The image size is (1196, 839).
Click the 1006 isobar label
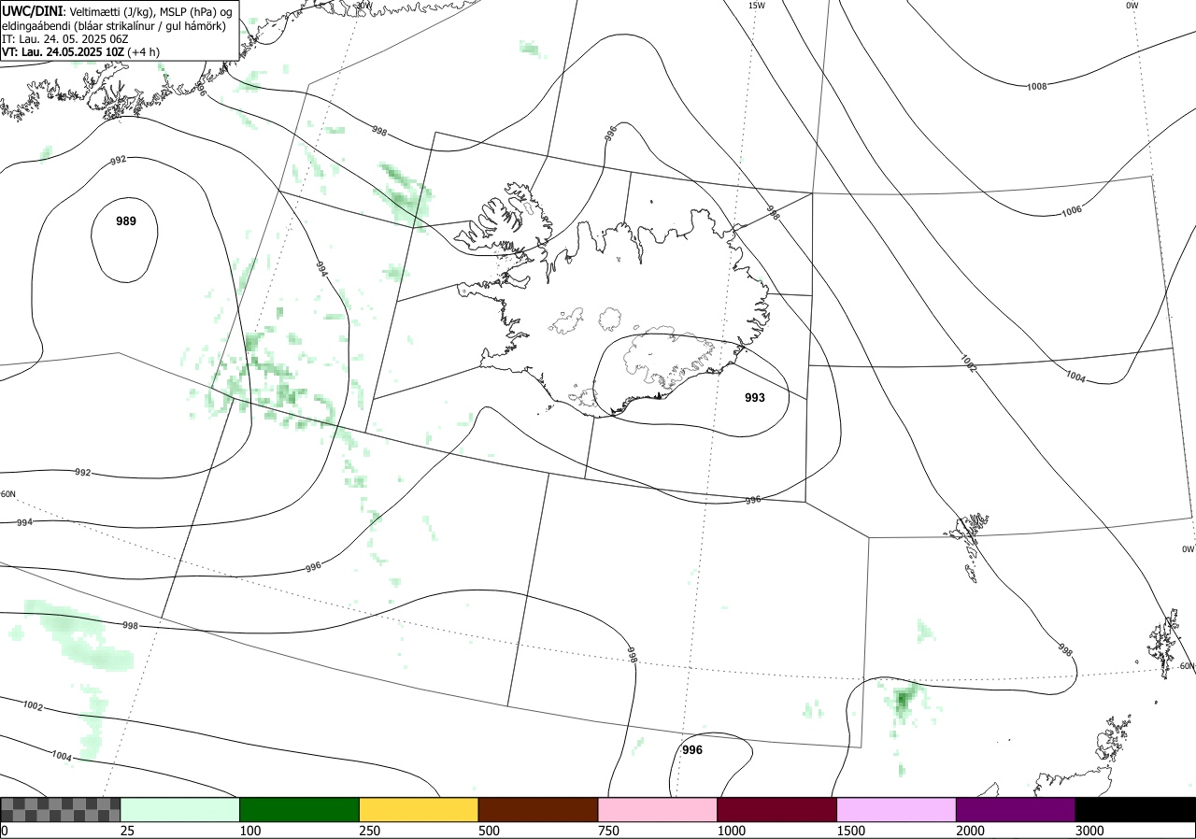(1072, 210)
